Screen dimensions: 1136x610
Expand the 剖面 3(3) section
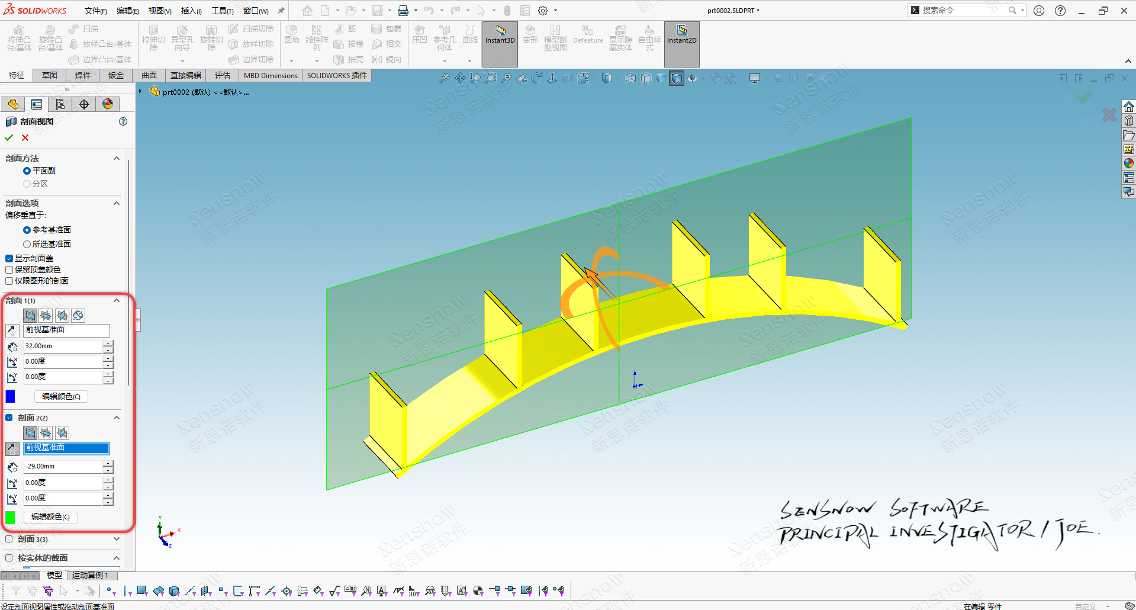click(x=117, y=539)
